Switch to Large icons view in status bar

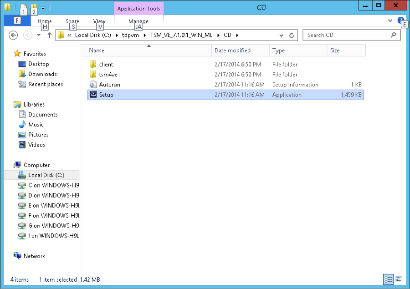(x=399, y=279)
